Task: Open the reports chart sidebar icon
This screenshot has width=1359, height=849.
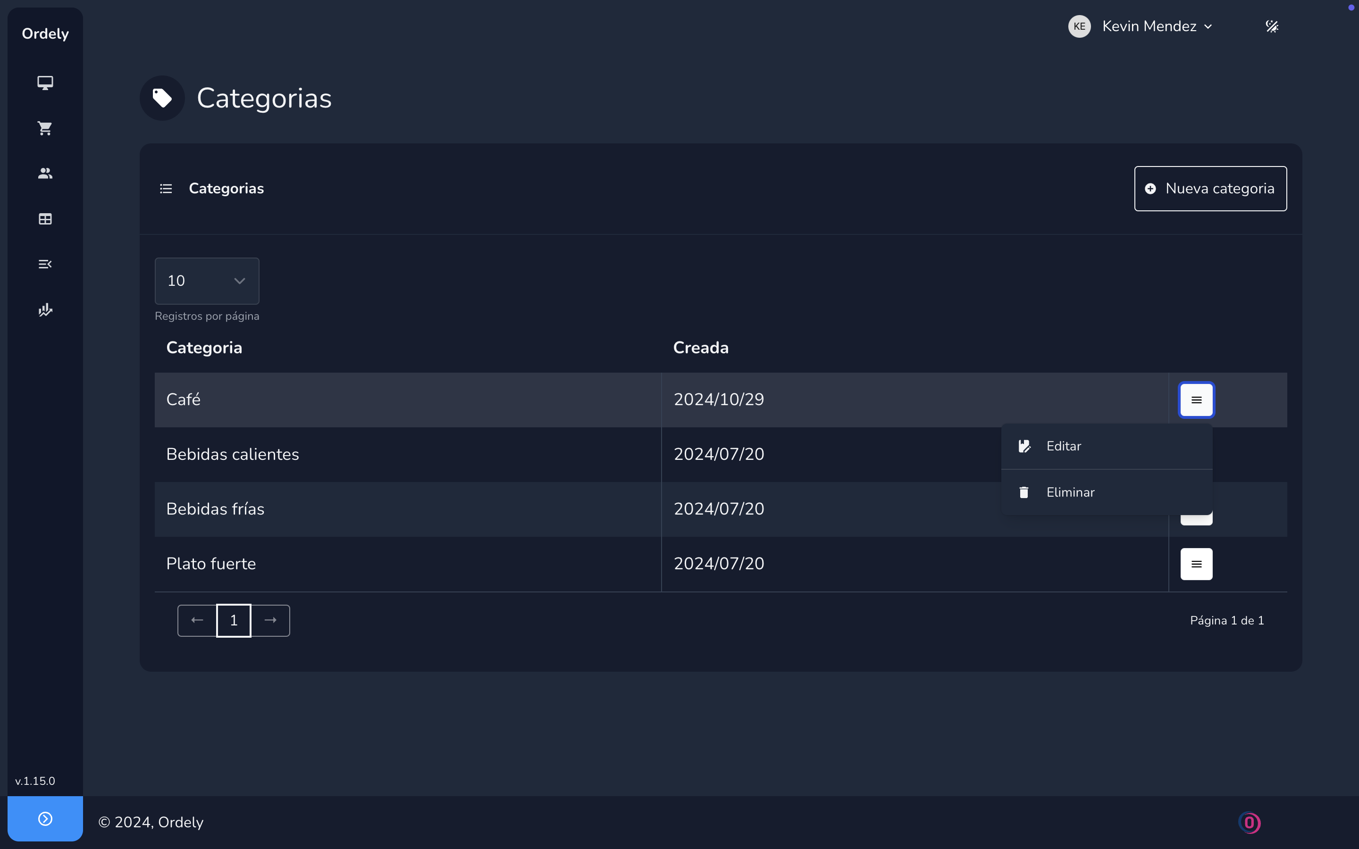Action: [x=45, y=310]
